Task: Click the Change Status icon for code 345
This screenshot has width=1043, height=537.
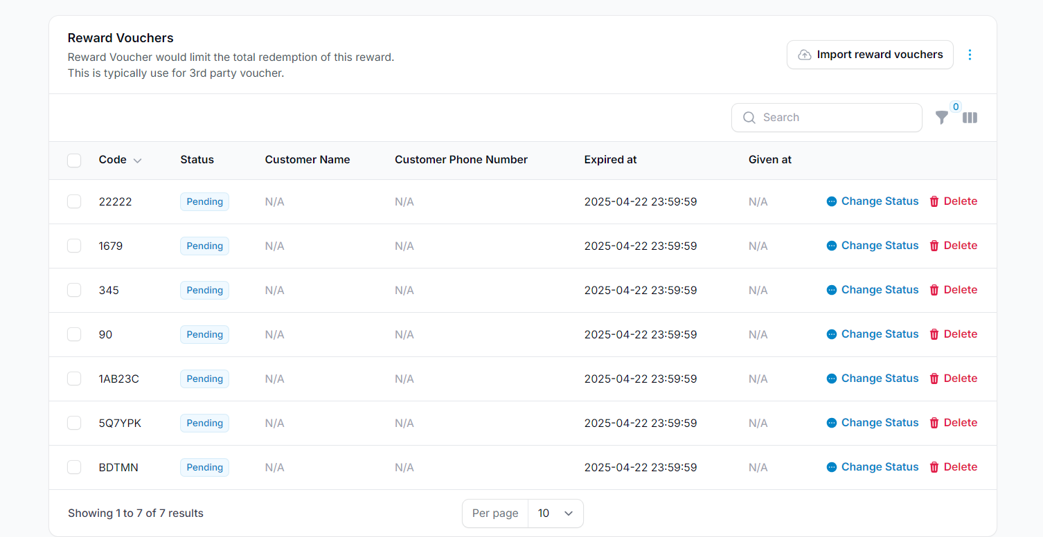Action: [831, 289]
